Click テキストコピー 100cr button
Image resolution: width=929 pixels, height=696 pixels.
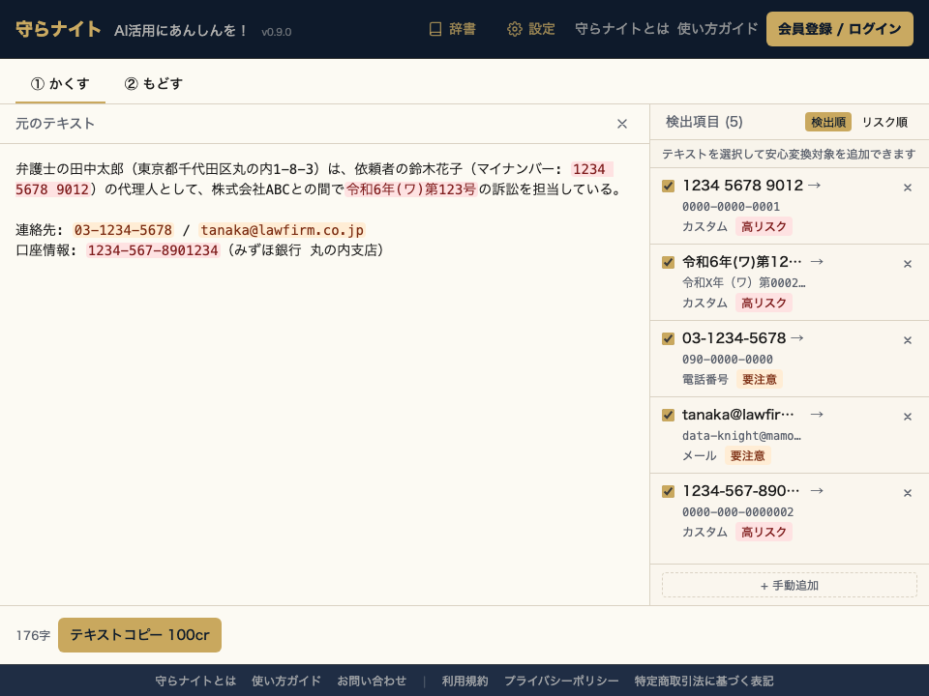tap(139, 635)
